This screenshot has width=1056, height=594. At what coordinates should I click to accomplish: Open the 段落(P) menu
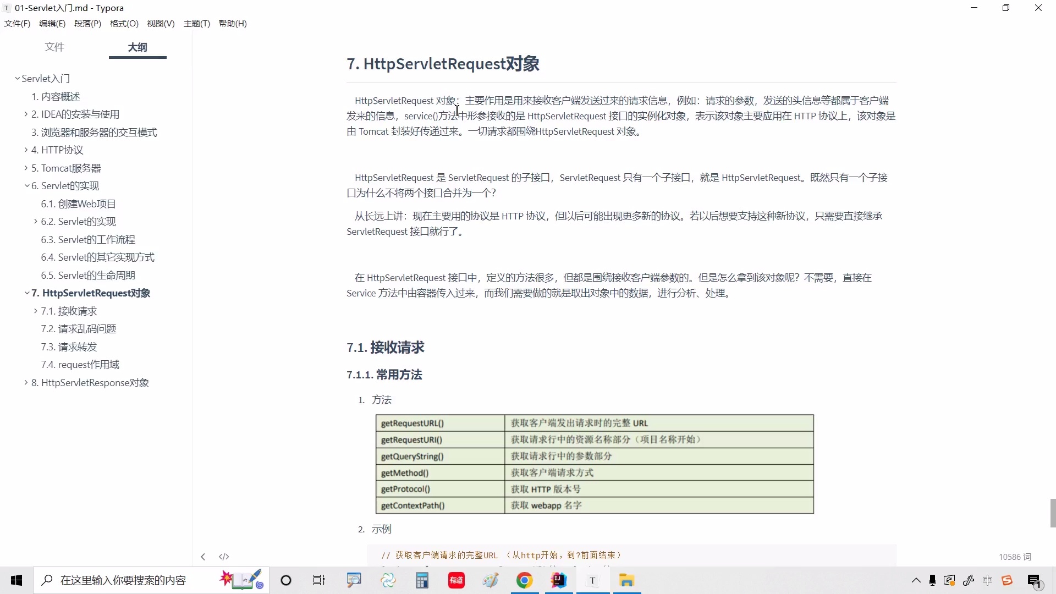[87, 23]
